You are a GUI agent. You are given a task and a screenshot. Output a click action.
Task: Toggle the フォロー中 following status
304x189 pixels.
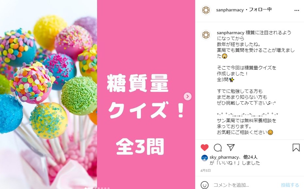pos(260,9)
